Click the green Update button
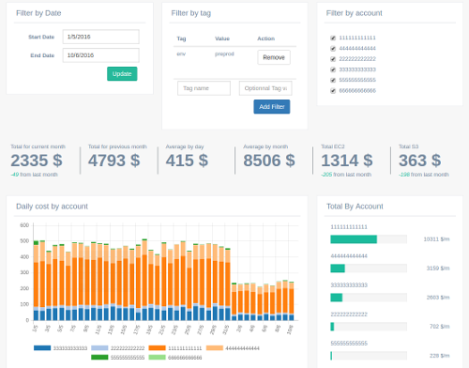This screenshot has width=469, height=368. pyautogui.click(x=122, y=74)
